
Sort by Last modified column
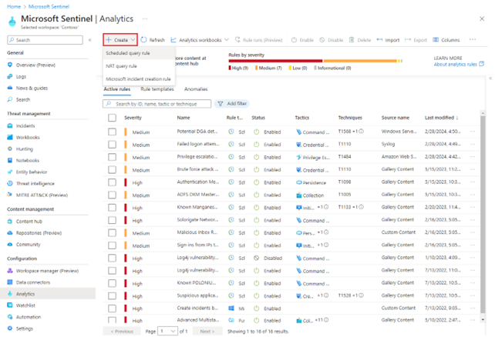pos(441,118)
